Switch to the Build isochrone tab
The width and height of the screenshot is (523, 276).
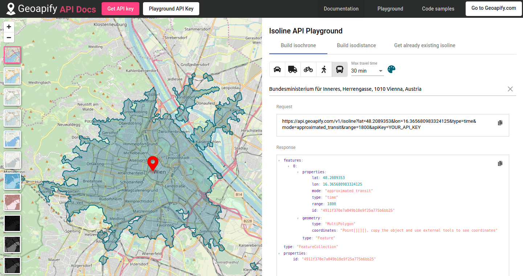(x=298, y=45)
